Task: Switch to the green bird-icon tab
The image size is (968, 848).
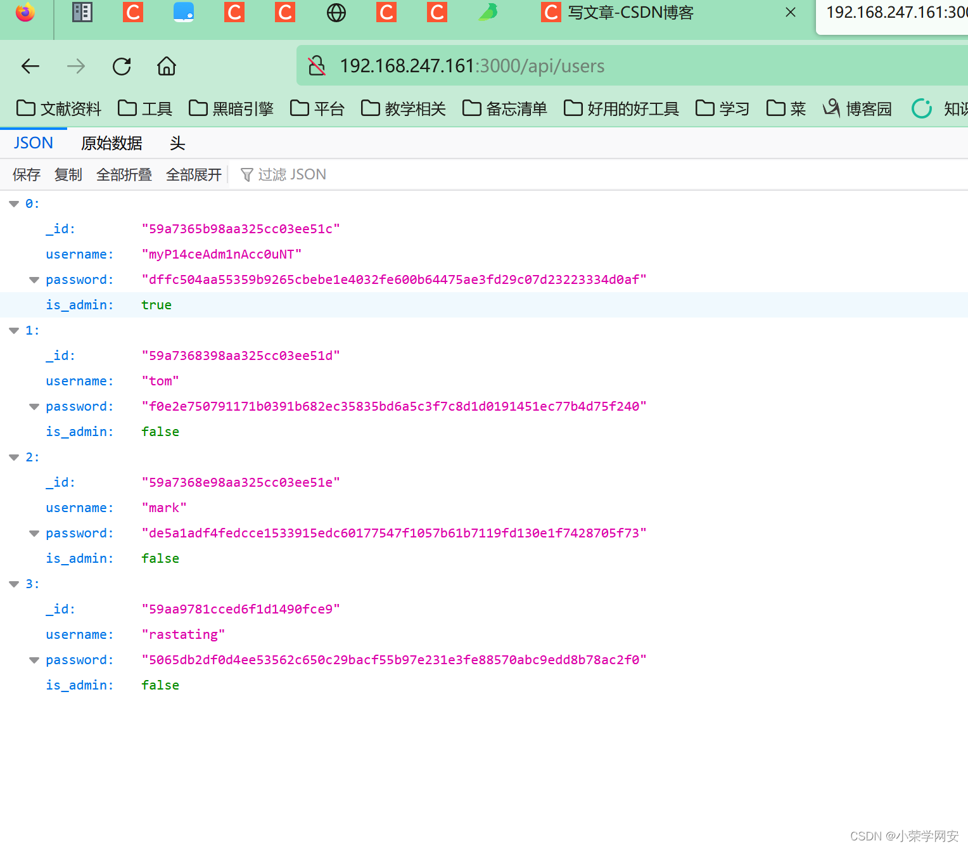Action: coord(488,12)
